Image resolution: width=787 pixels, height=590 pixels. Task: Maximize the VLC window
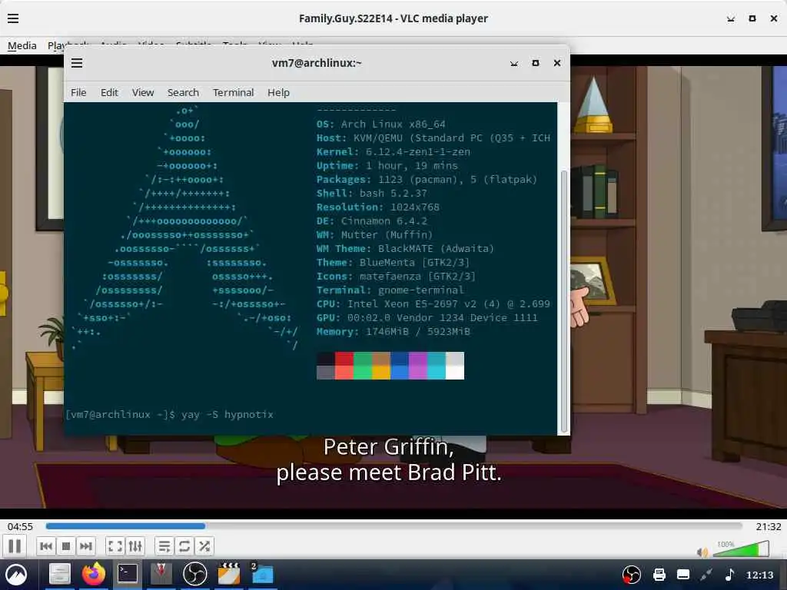pos(752,18)
